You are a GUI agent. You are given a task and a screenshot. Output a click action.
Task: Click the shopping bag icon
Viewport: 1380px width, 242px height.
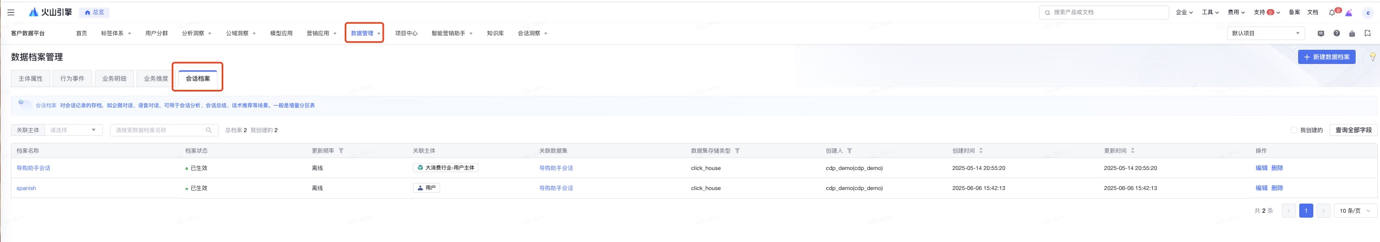(x=1352, y=34)
